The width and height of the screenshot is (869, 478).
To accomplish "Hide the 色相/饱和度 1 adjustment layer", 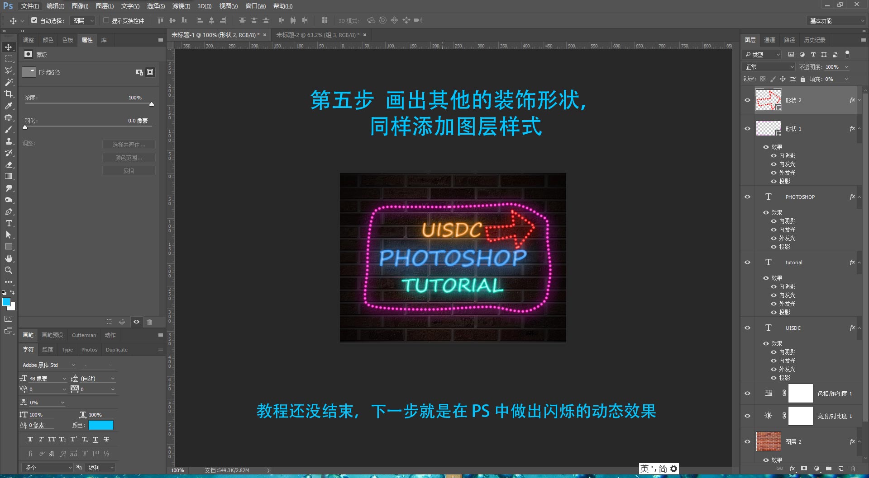I will [748, 394].
